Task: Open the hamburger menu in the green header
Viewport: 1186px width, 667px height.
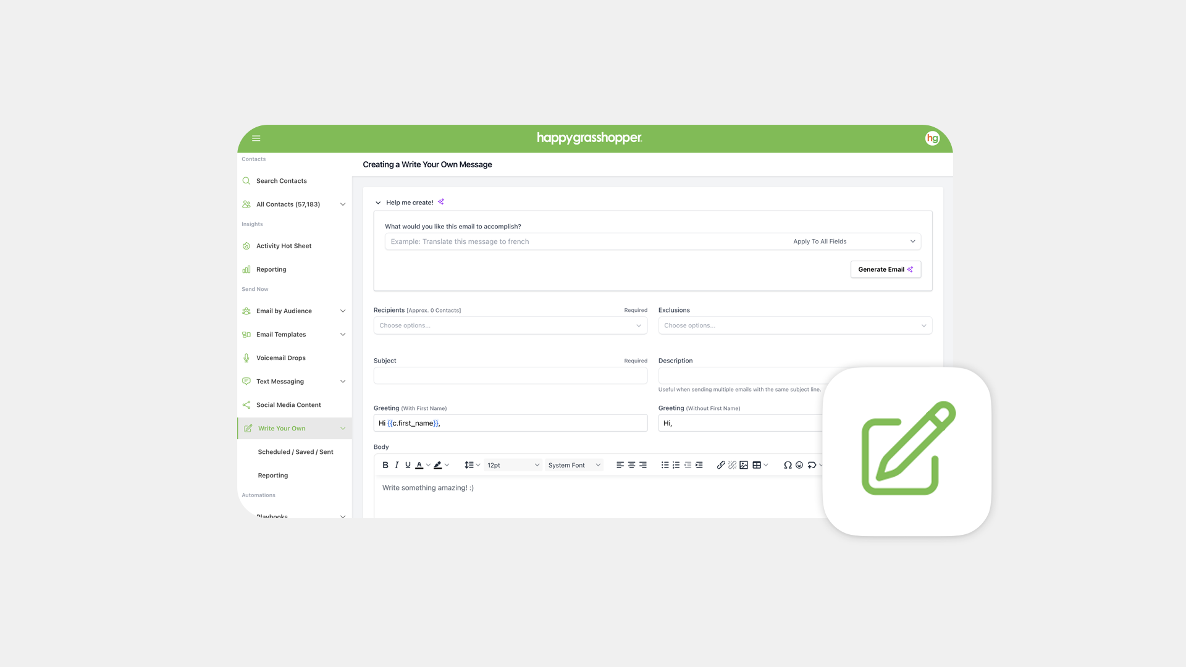Action: point(256,138)
